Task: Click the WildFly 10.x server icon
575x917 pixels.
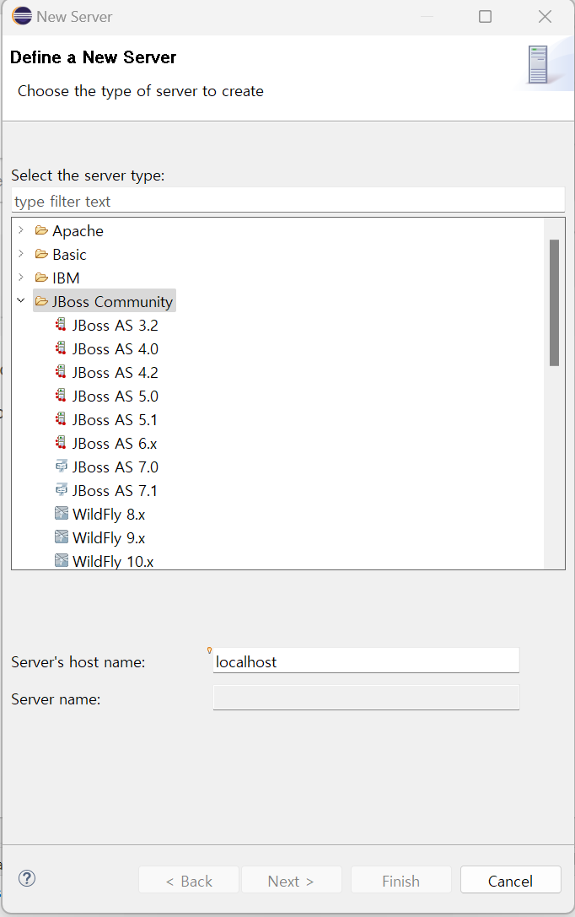Action: tap(62, 561)
